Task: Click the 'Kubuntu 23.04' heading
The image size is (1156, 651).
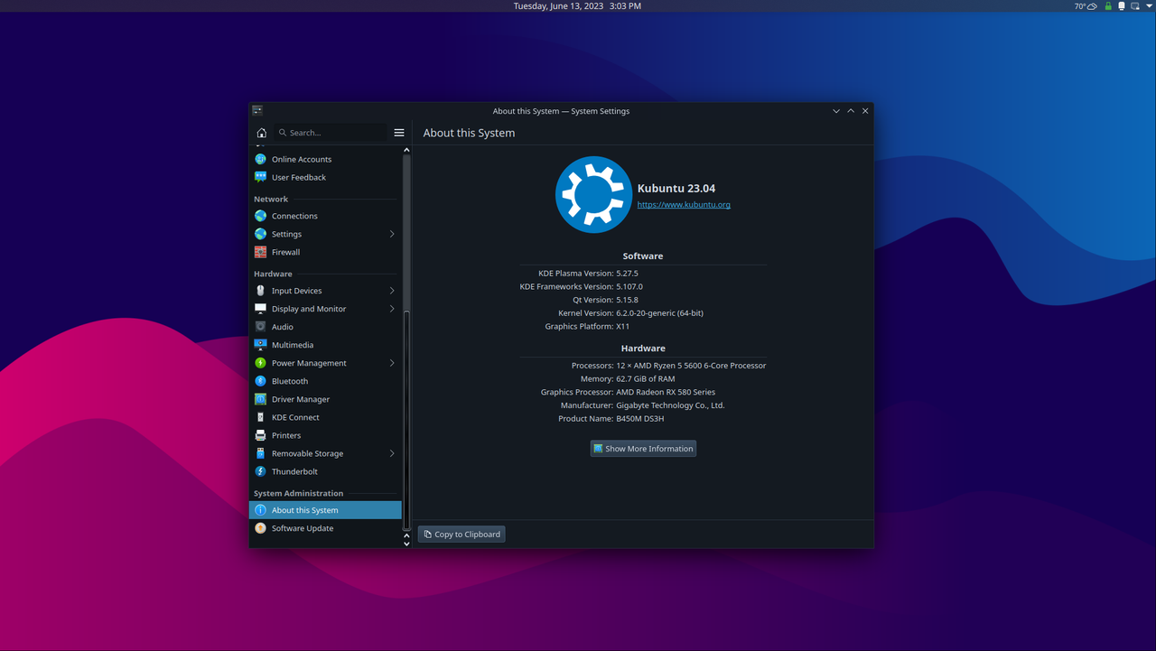Action: pos(676,189)
